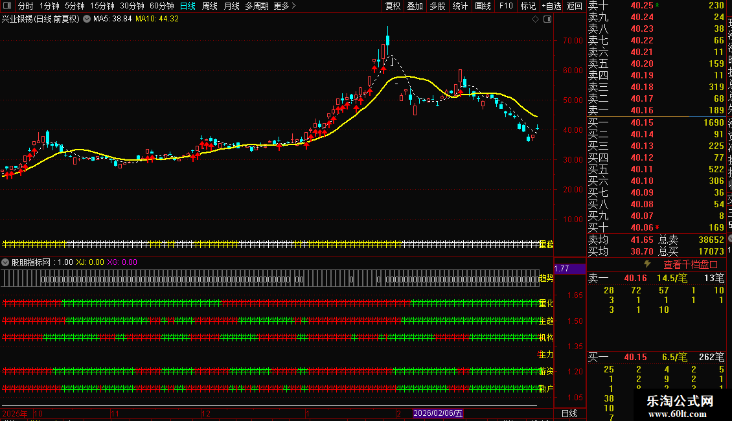Click the 卖一 14.5/笔 detail header

(x=672, y=278)
